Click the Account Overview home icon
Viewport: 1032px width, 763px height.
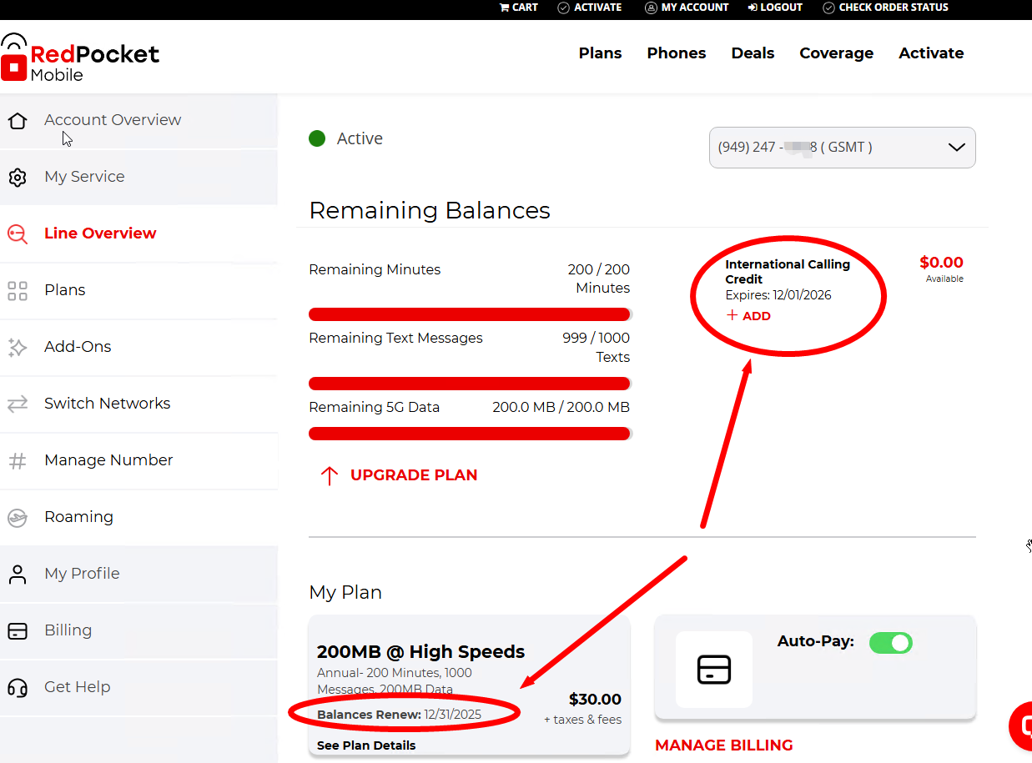(18, 120)
